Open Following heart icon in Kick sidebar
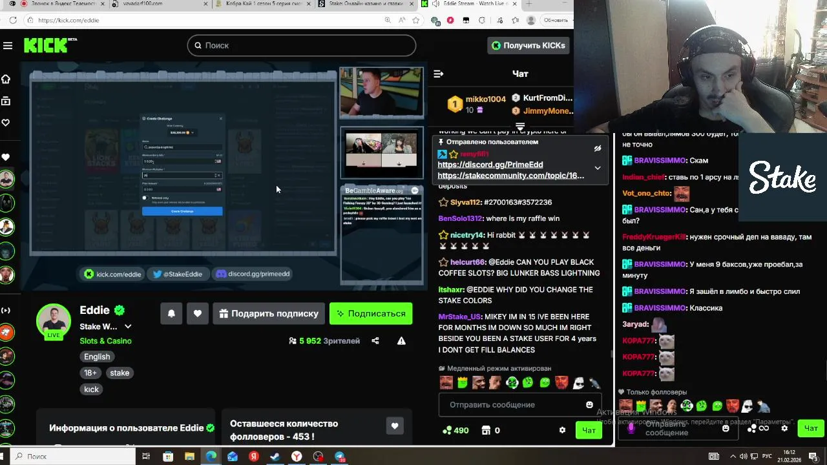This screenshot has width=827, height=465. coord(6,123)
